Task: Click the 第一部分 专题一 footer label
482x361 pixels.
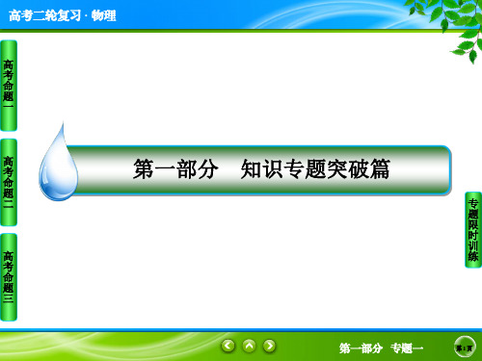Action: click(381, 348)
